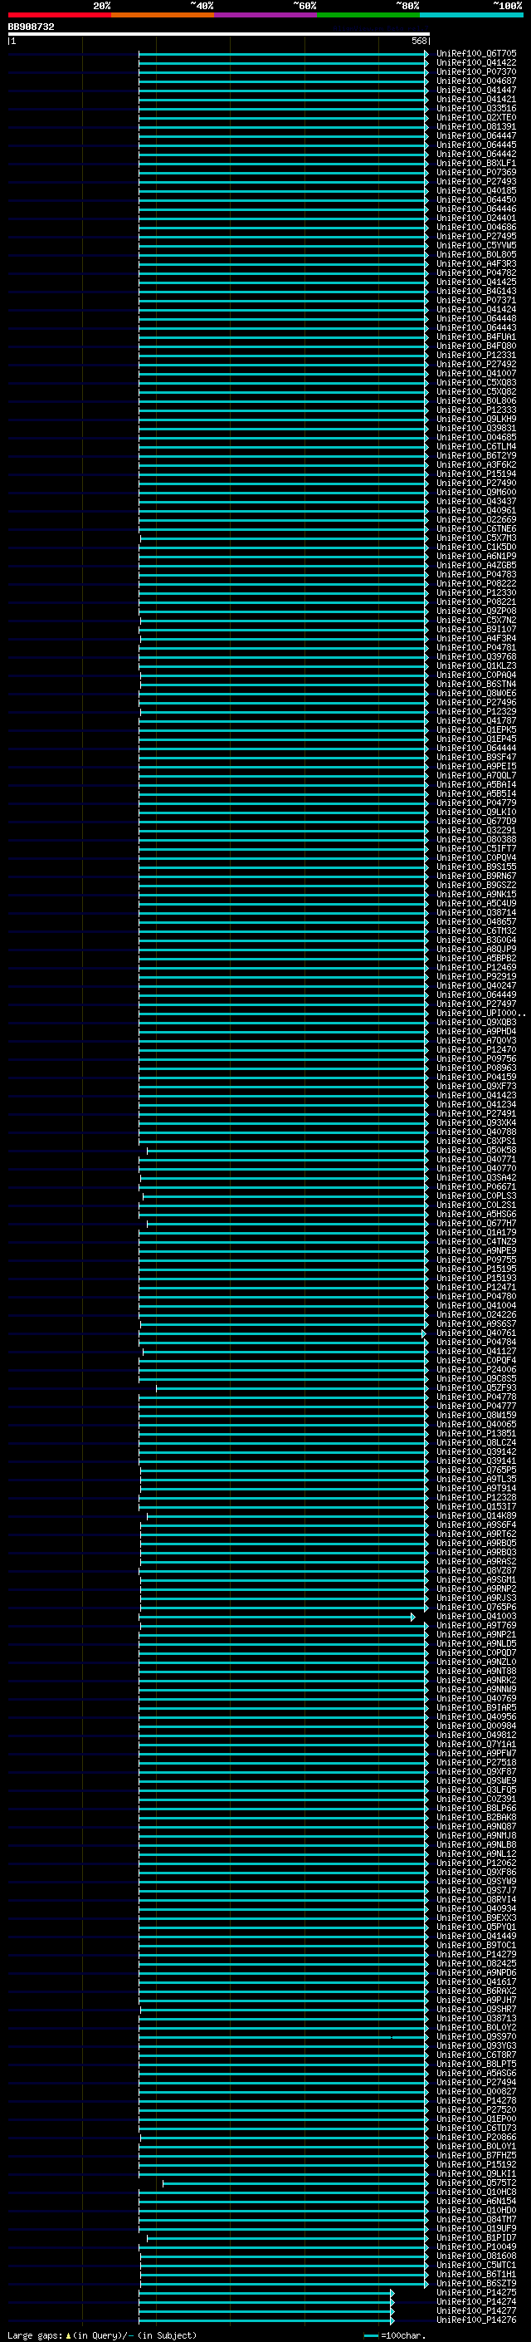This screenshot has height=2342, width=531.
Task: Select hit label UniRef100_Q93XK4
Action: [476, 1122]
